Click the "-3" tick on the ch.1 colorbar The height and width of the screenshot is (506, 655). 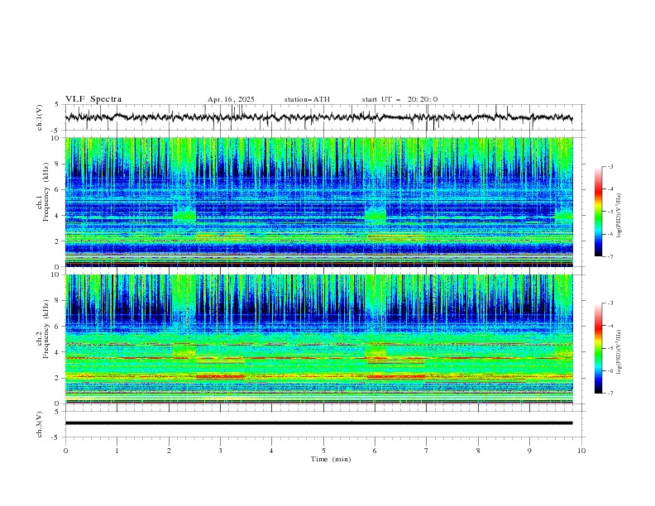click(x=610, y=166)
